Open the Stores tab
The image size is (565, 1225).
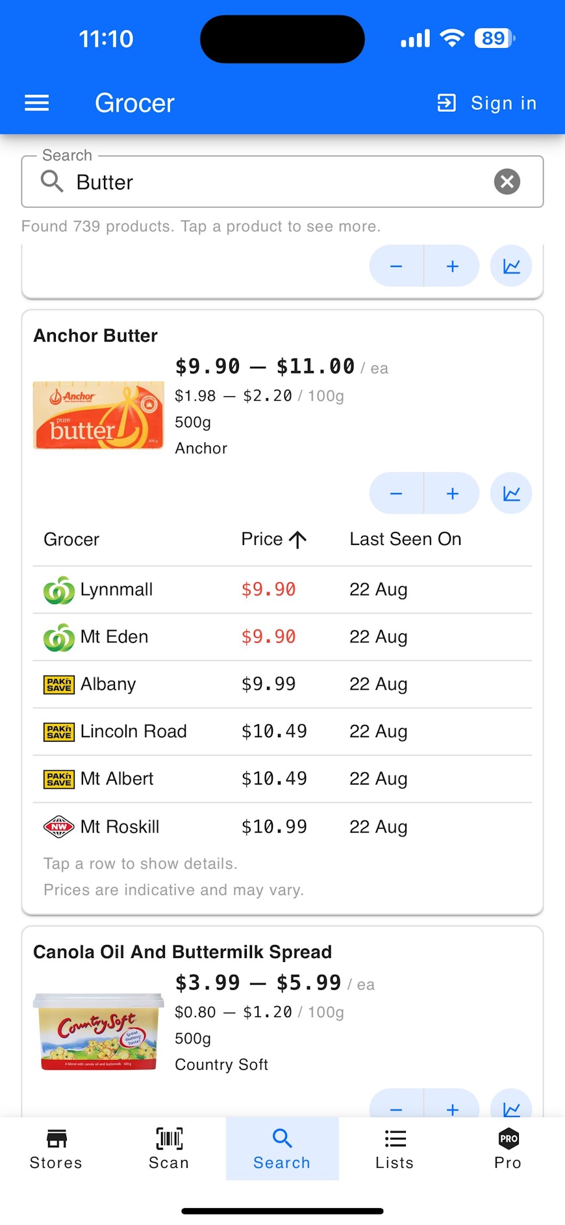click(x=56, y=1148)
